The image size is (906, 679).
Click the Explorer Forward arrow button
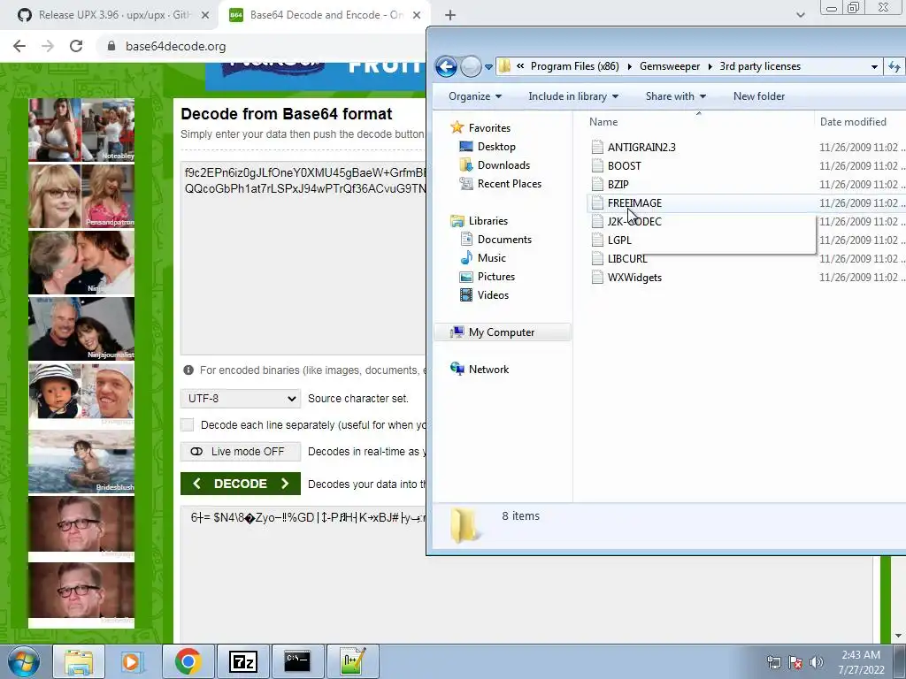click(471, 66)
